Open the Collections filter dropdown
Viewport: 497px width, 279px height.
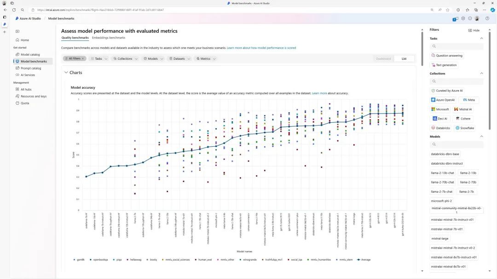pyautogui.click(x=126, y=58)
